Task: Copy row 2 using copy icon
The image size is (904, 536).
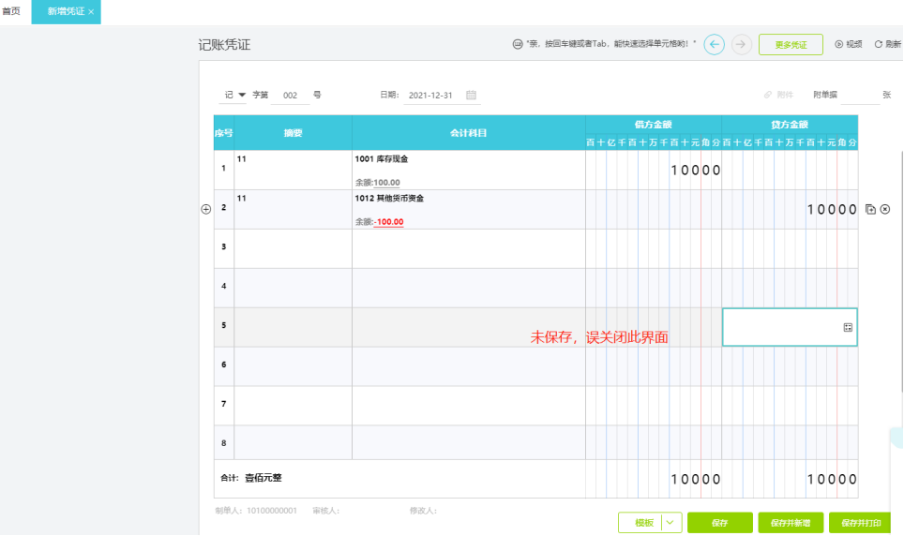Action: pos(870,209)
